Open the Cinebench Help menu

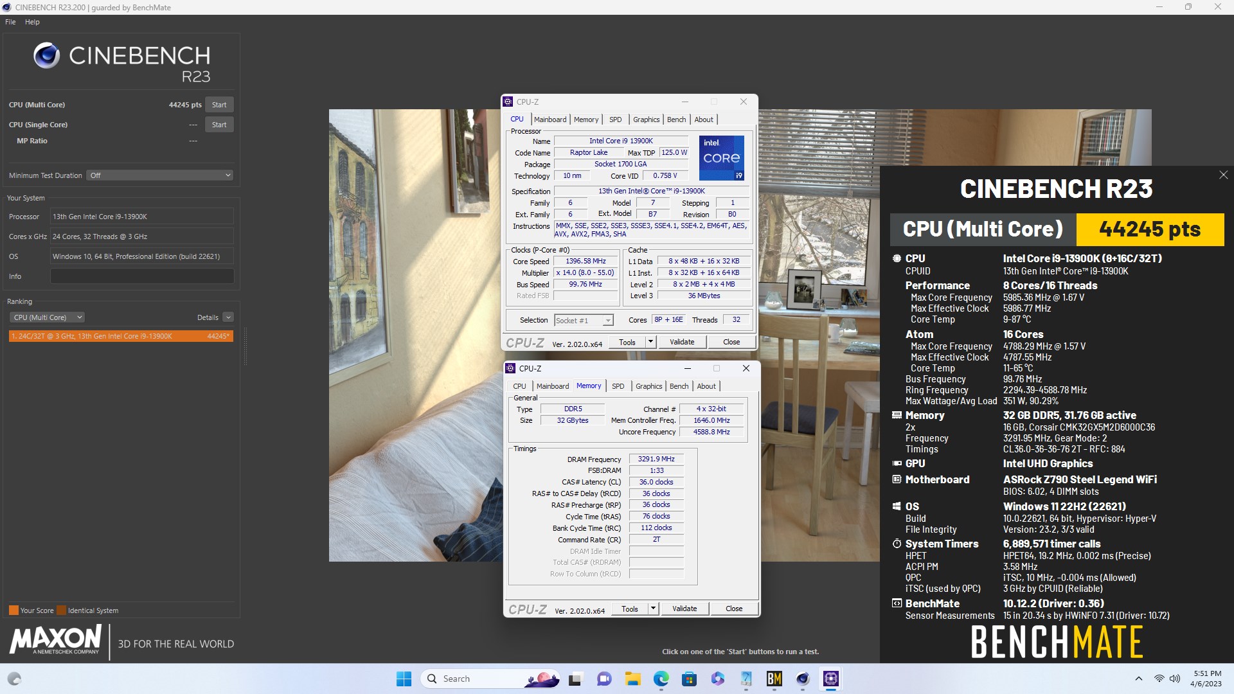click(x=32, y=22)
